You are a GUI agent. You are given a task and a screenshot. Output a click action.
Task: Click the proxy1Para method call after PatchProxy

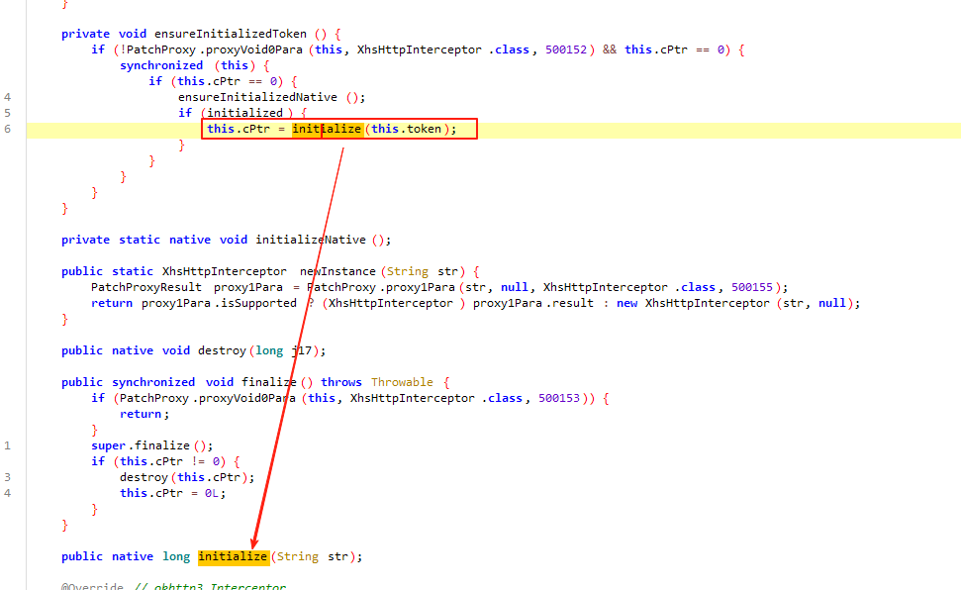tap(420, 287)
